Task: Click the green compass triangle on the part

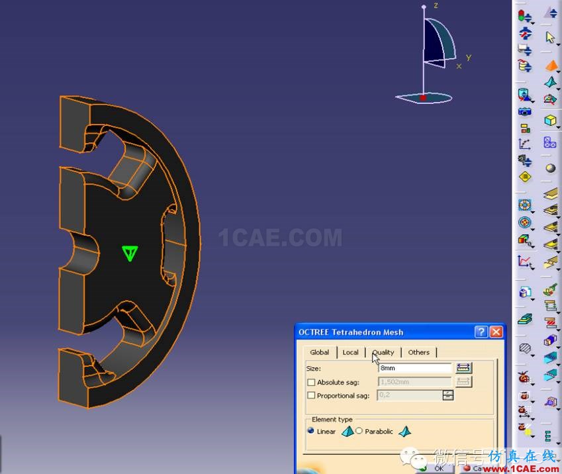Action: pos(130,253)
